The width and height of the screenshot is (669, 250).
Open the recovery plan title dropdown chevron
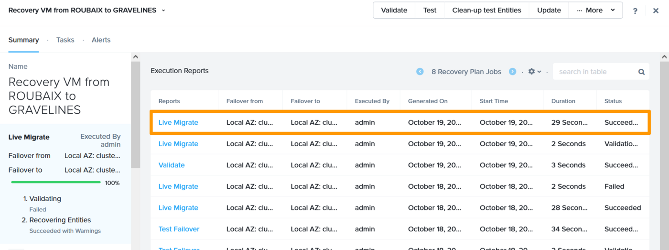click(x=163, y=10)
